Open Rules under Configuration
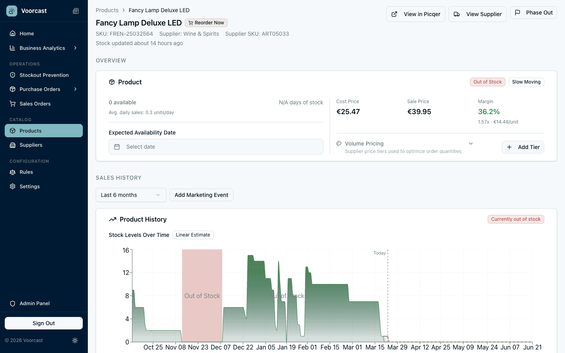Image resolution: width=565 pixels, height=353 pixels. click(x=26, y=172)
